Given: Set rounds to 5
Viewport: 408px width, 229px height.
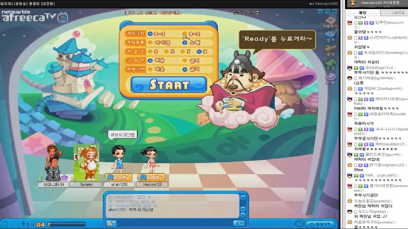Looking at the screenshot, I should pyautogui.click(x=167, y=52).
